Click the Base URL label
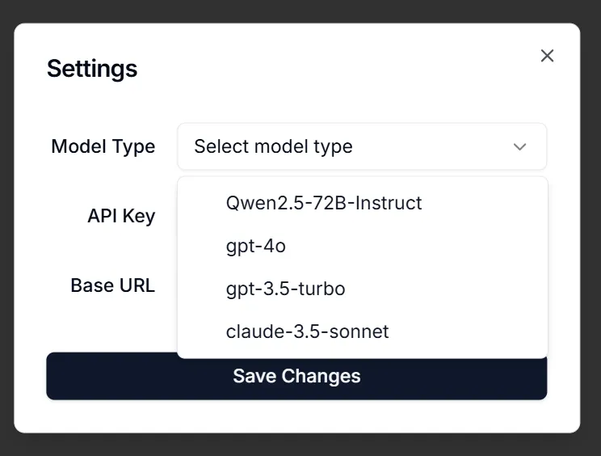 113,285
